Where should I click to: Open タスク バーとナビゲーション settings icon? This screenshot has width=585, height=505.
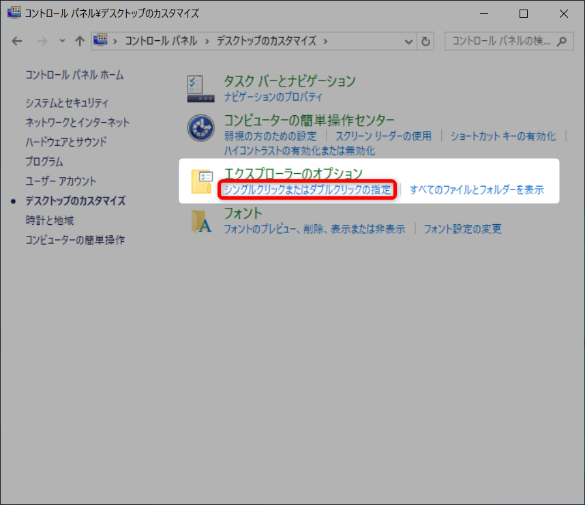click(200, 85)
